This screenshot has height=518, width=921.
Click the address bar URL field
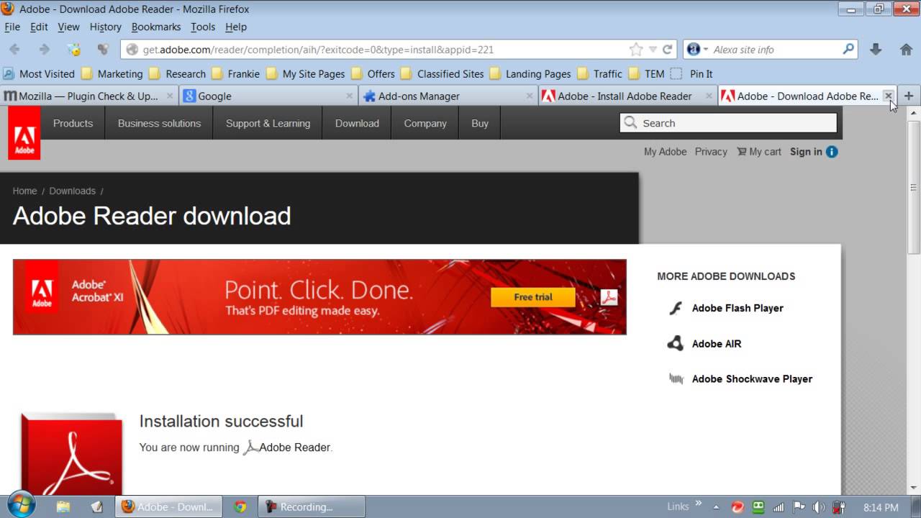(x=383, y=50)
